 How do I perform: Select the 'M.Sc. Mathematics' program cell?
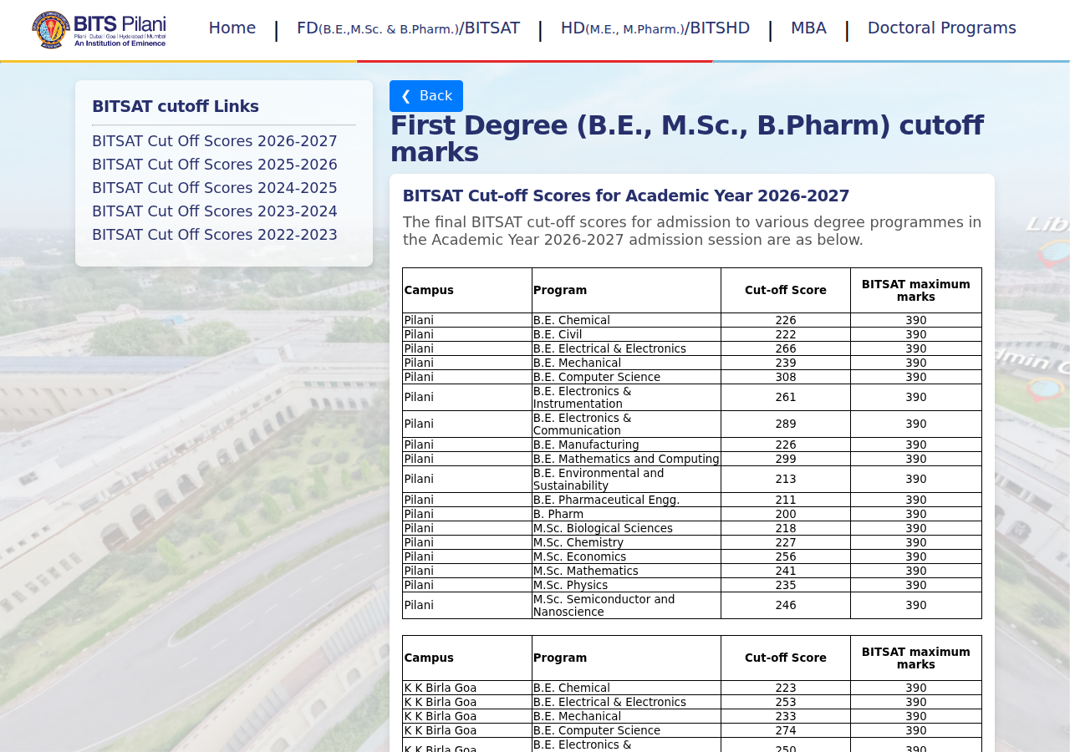(626, 571)
